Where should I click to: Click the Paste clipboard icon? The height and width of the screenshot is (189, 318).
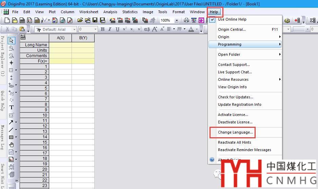[22, 29]
